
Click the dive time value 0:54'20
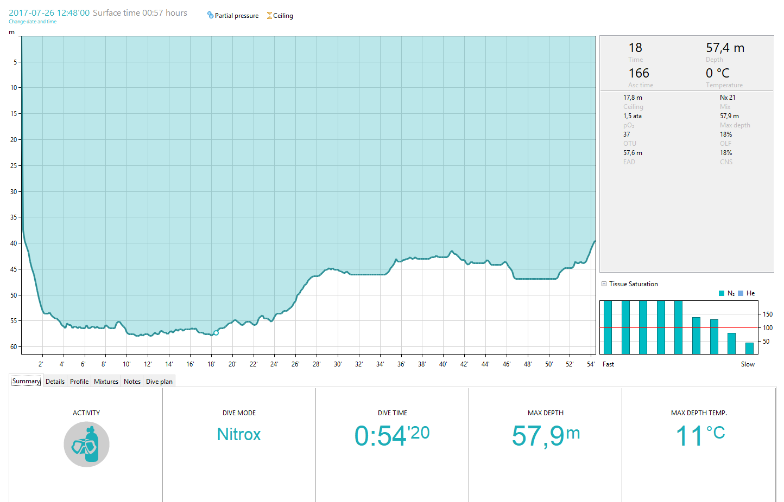pyautogui.click(x=391, y=435)
